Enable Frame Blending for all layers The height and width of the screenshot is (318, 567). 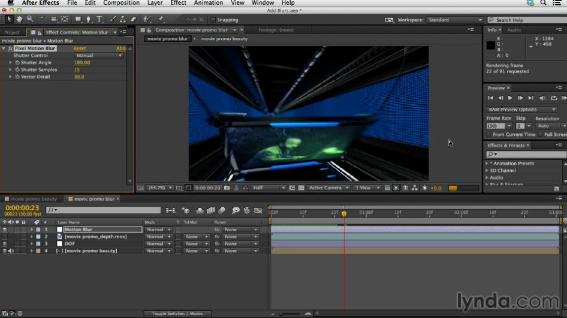click(211, 210)
